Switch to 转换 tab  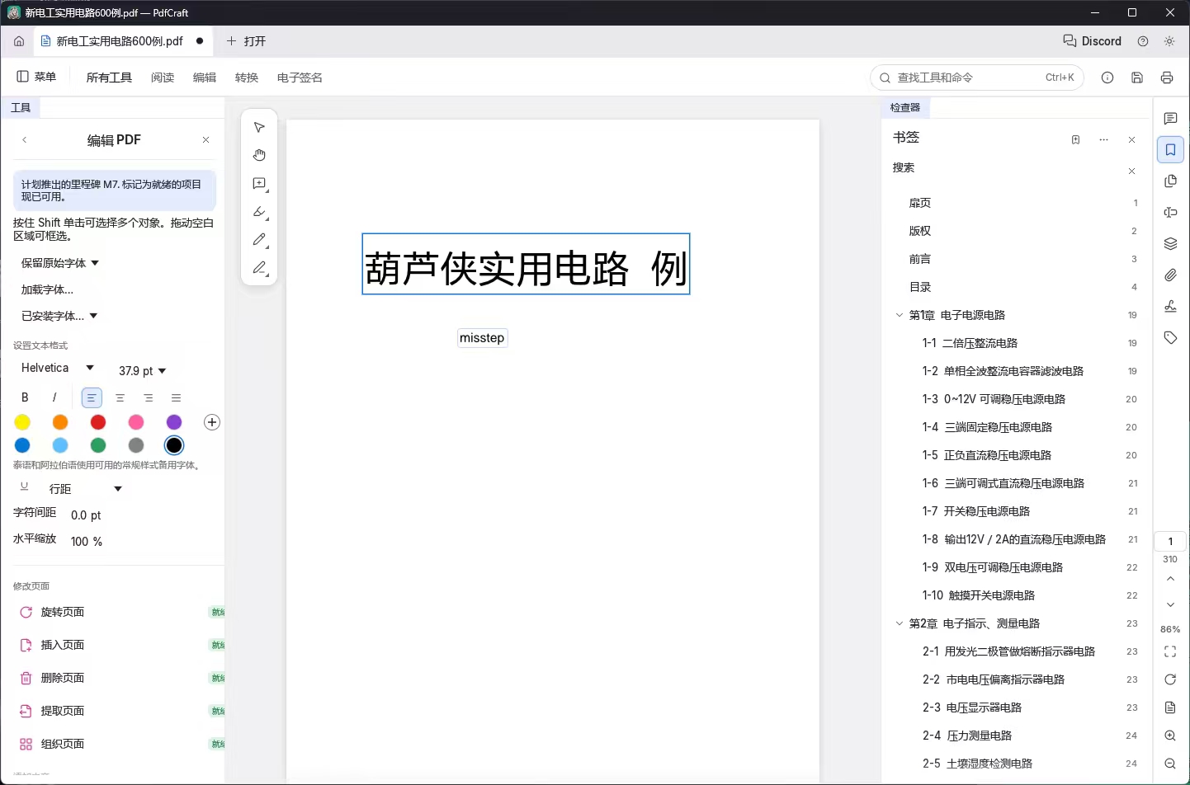[x=247, y=78]
